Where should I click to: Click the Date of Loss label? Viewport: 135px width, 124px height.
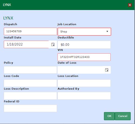(x=67, y=63)
